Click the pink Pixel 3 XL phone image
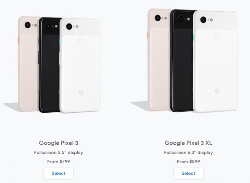The image size is (250, 183). pos(159,60)
